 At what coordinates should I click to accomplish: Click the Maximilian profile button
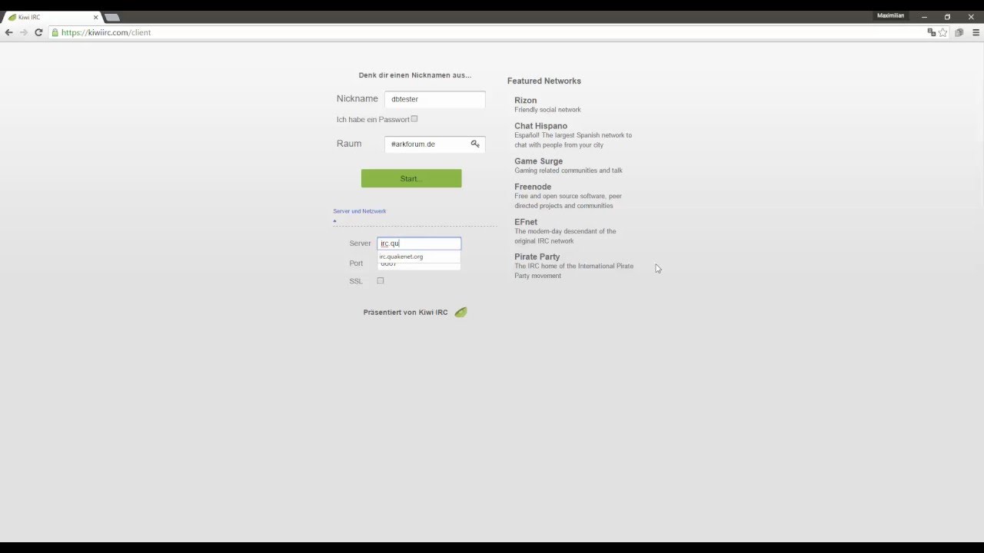(x=890, y=15)
